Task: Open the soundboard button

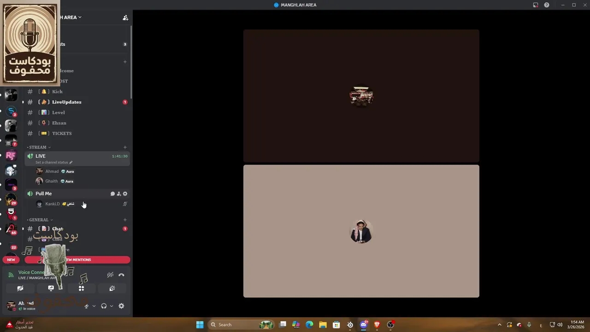Action: pyautogui.click(x=112, y=288)
